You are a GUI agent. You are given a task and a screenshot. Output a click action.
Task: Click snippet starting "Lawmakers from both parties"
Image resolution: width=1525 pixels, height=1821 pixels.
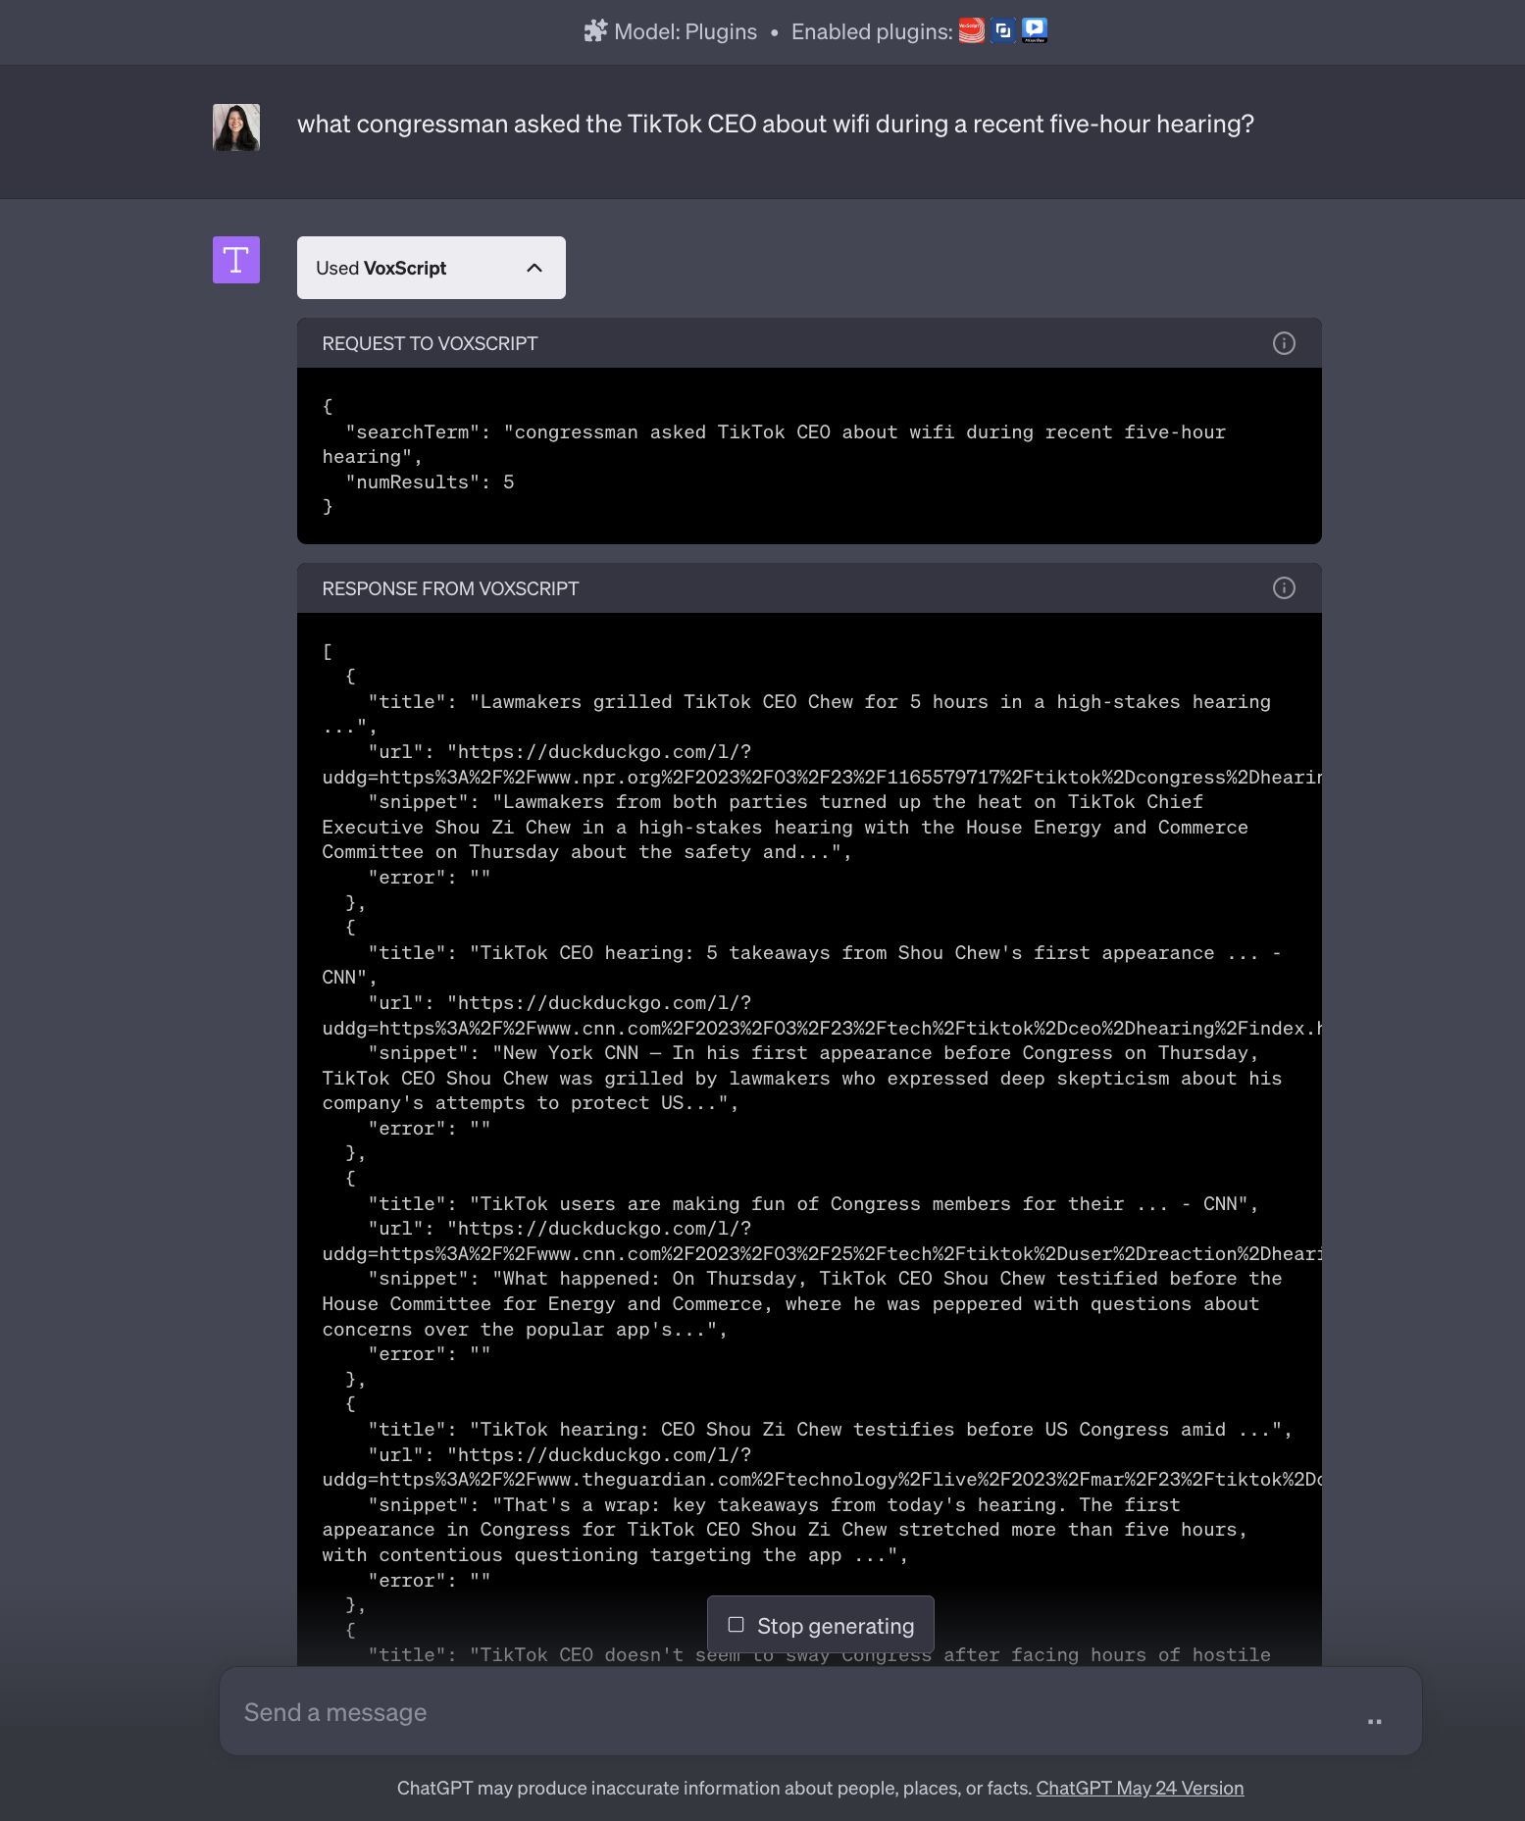(x=785, y=827)
